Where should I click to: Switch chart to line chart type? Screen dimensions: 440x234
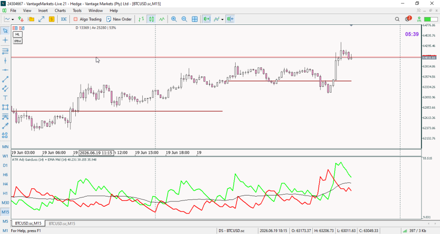pos(162,19)
